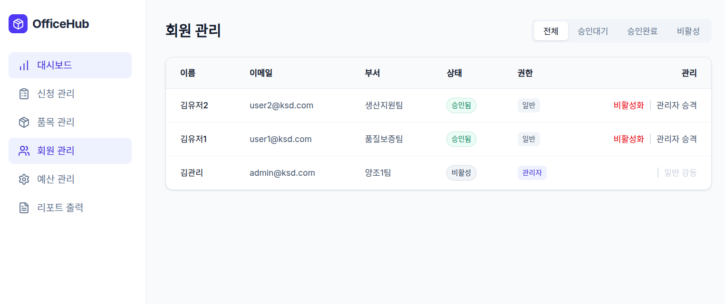Click 일반 강등 for 김관리

point(680,173)
